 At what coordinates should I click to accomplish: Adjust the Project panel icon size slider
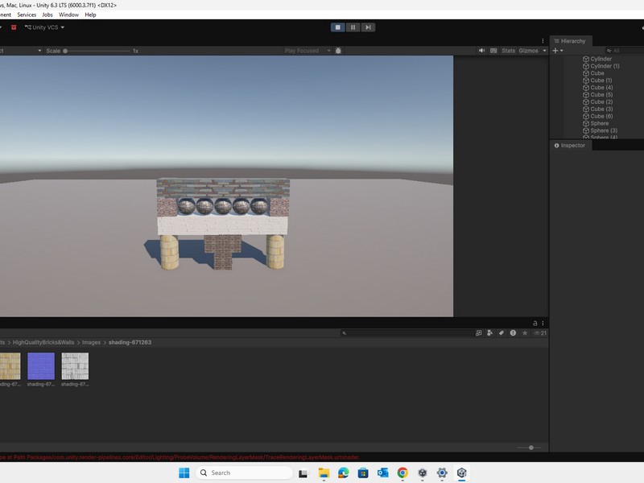click(530, 448)
